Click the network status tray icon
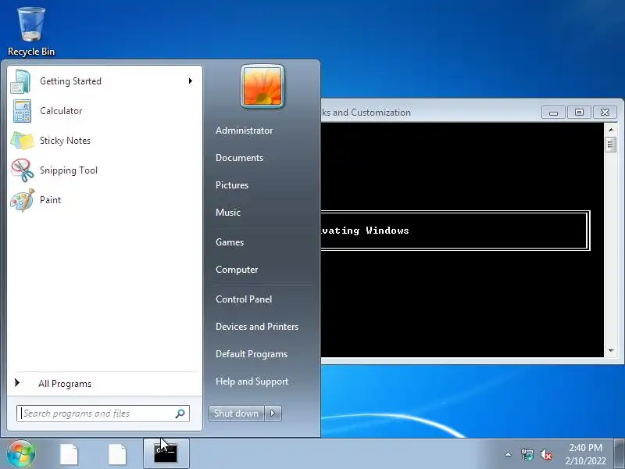This screenshot has width=625, height=469. pyautogui.click(x=527, y=454)
